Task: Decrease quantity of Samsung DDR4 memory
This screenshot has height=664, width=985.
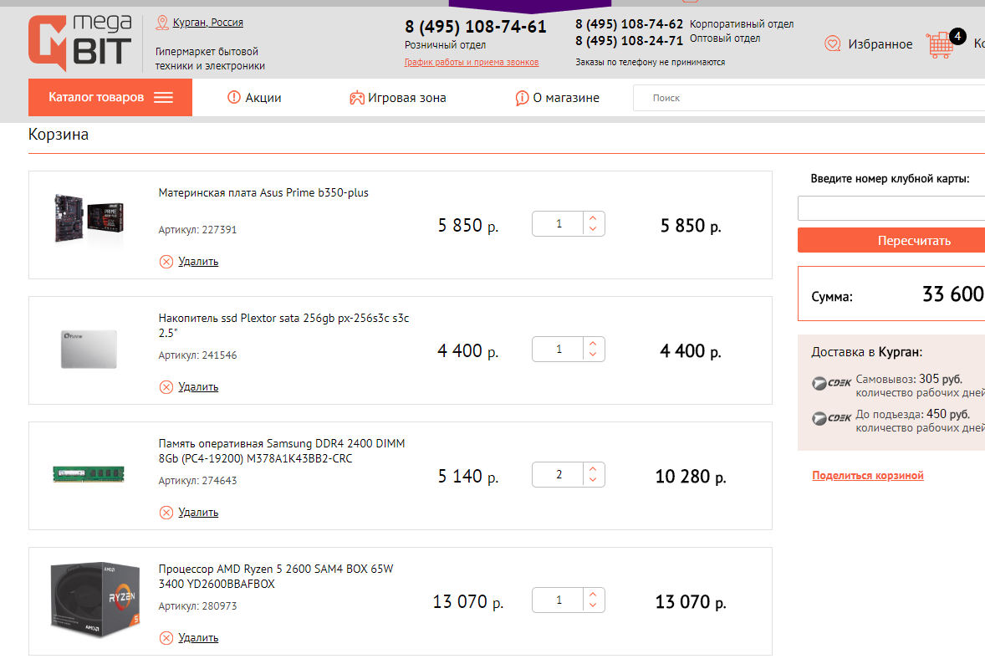Action: tap(593, 481)
